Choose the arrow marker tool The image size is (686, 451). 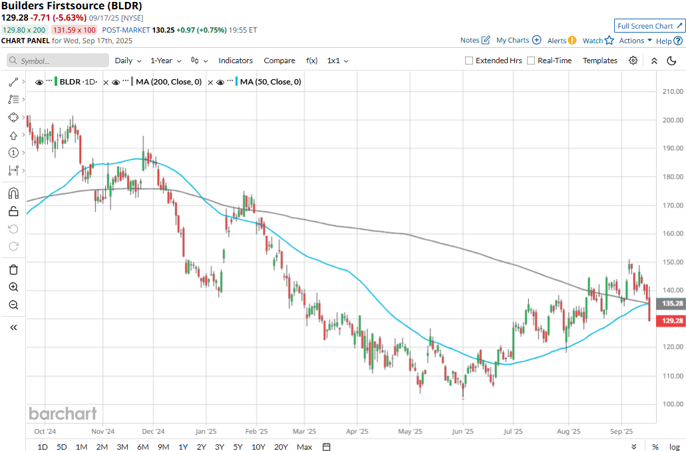(13, 135)
